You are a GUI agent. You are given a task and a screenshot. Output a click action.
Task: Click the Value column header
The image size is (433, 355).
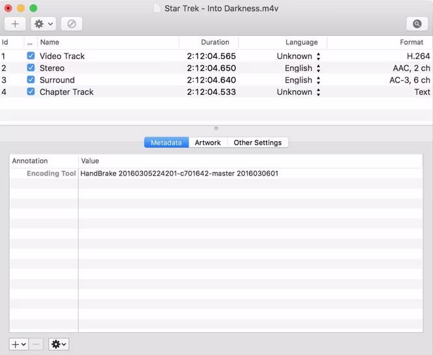pyautogui.click(x=250, y=161)
